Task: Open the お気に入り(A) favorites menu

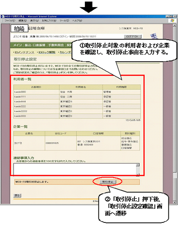Action: tap(49, 21)
